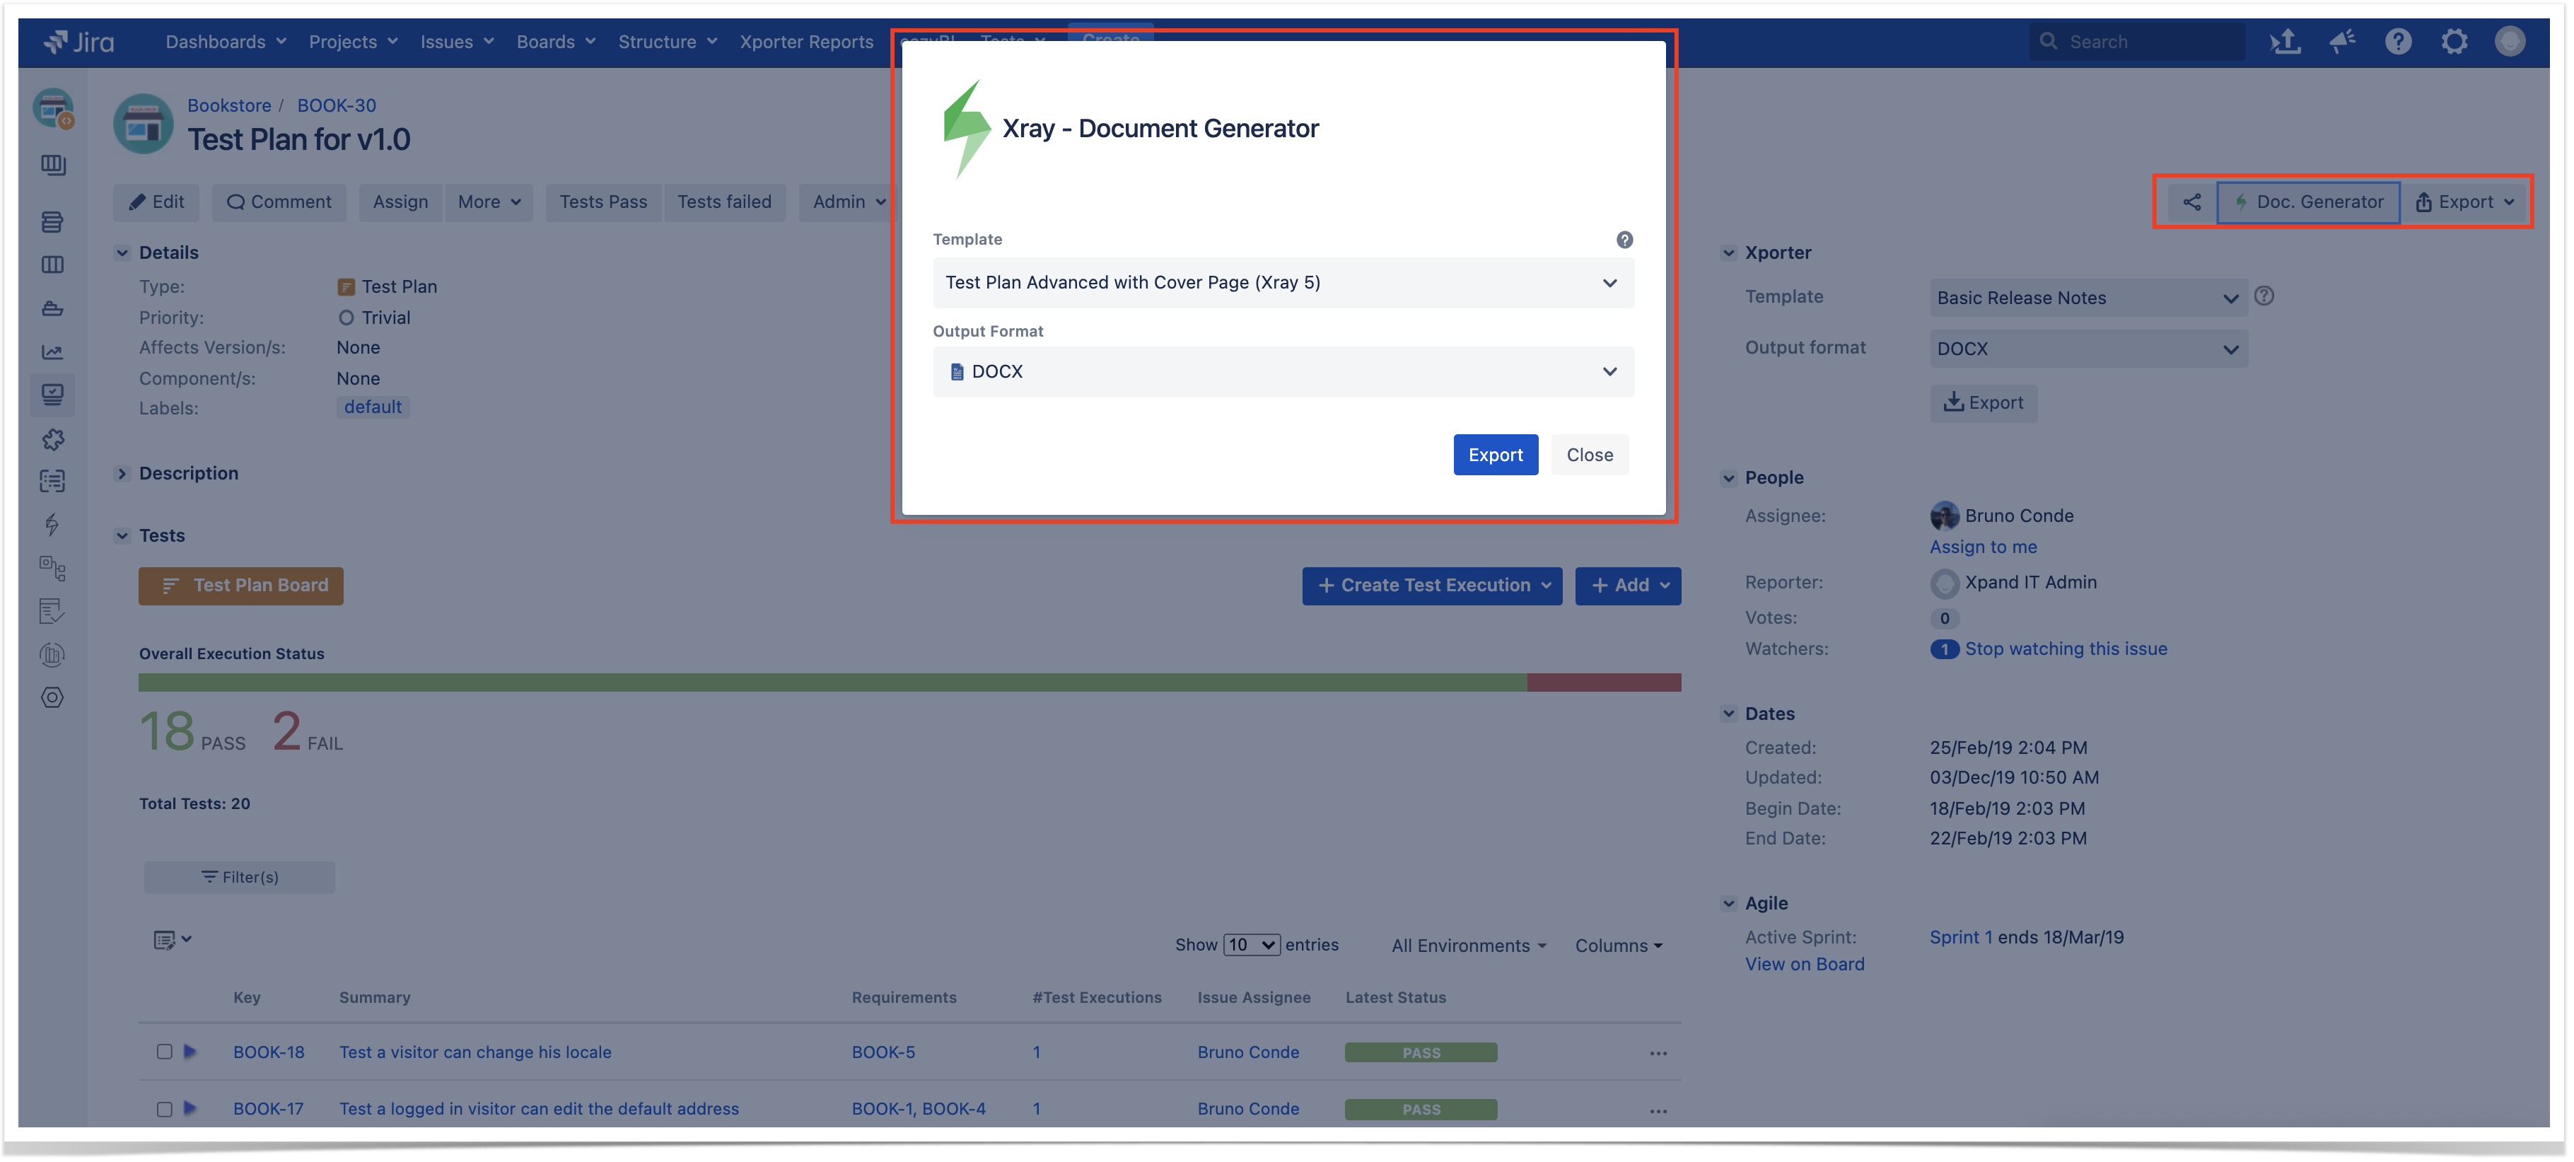Click Stop watching this issue link

(x=2066, y=649)
